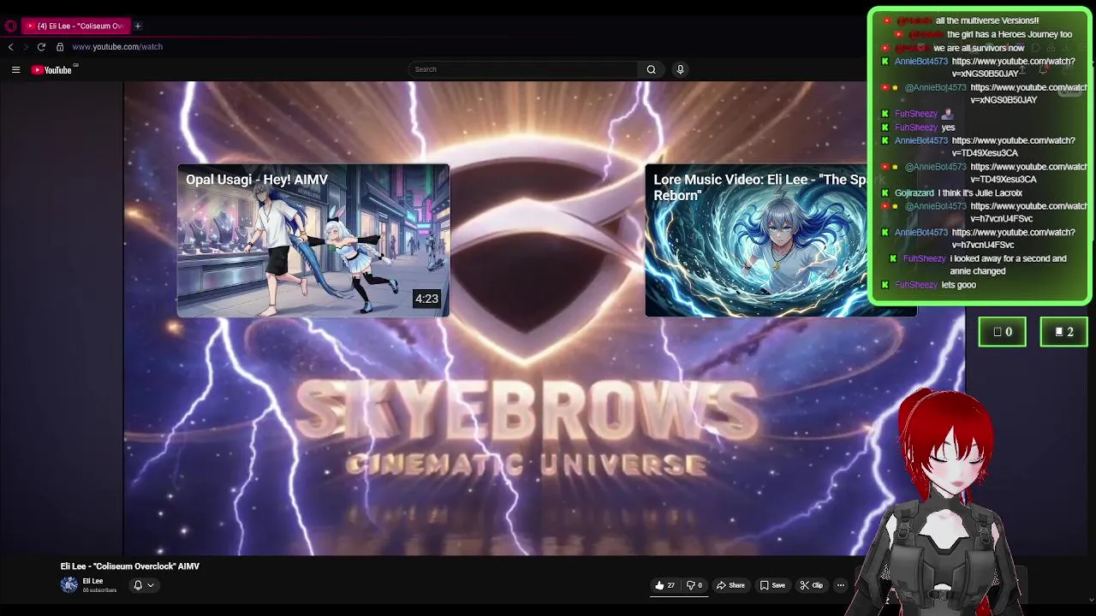Screen dimensions: 1096x616
Task: Click the green counter box showing 2
Action: (x=1064, y=332)
